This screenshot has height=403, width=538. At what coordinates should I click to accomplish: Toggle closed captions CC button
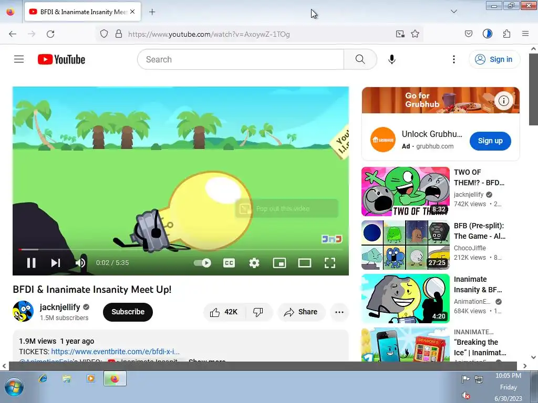click(x=229, y=263)
